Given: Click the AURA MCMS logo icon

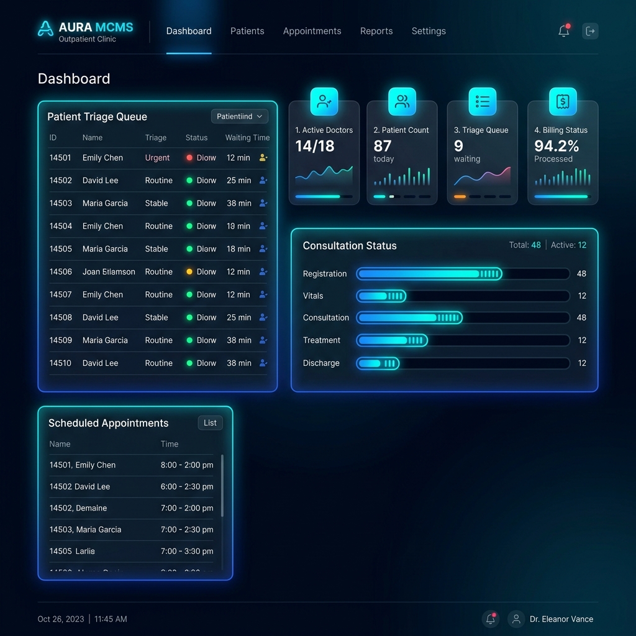Looking at the screenshot, I should point(45,29).
